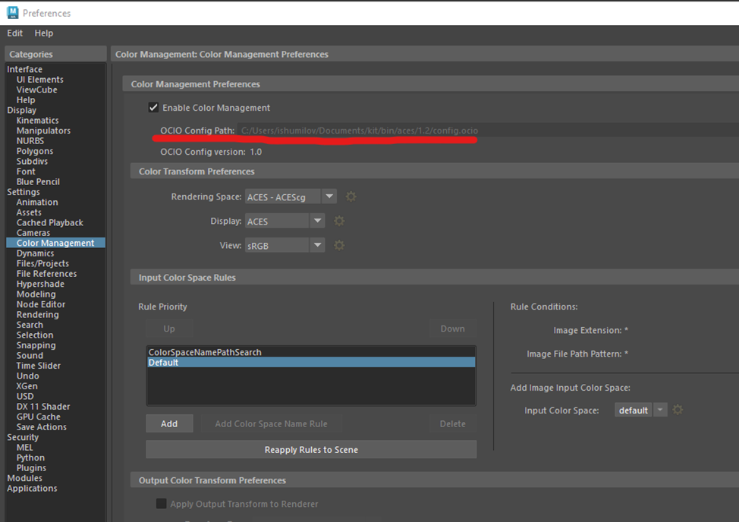
Task: Open the Help menu
Action: pos(44,33)
